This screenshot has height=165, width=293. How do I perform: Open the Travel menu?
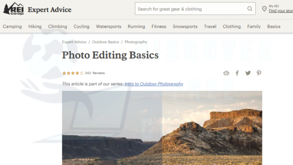[210, 27]
